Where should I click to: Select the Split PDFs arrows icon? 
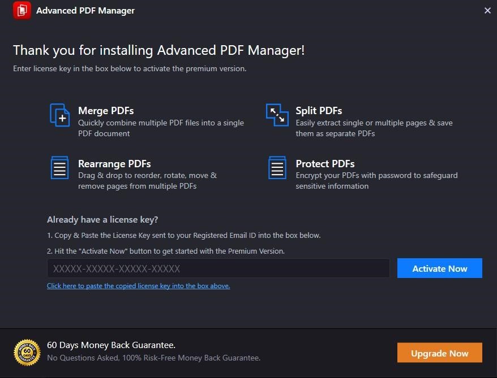coord(277,114)
